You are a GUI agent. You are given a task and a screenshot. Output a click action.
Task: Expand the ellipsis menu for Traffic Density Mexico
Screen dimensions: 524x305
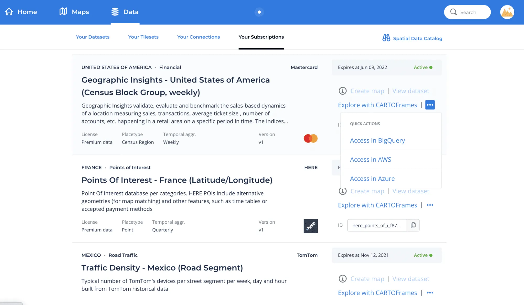tap(430, 293)
